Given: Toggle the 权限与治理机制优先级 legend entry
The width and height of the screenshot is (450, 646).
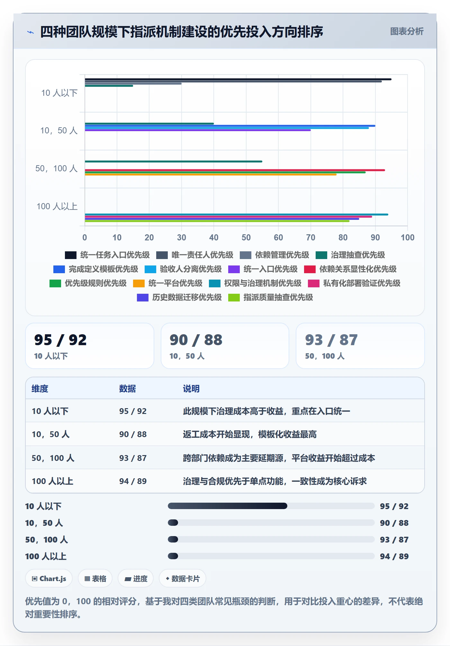Looking at the screenshot, I should (x=255, y=283).
